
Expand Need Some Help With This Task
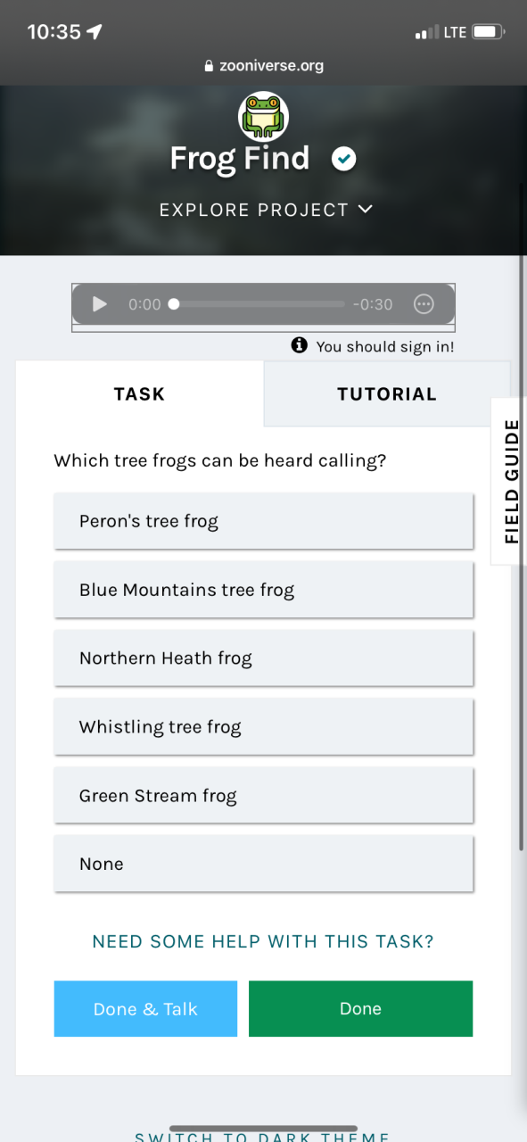[263, 941]
